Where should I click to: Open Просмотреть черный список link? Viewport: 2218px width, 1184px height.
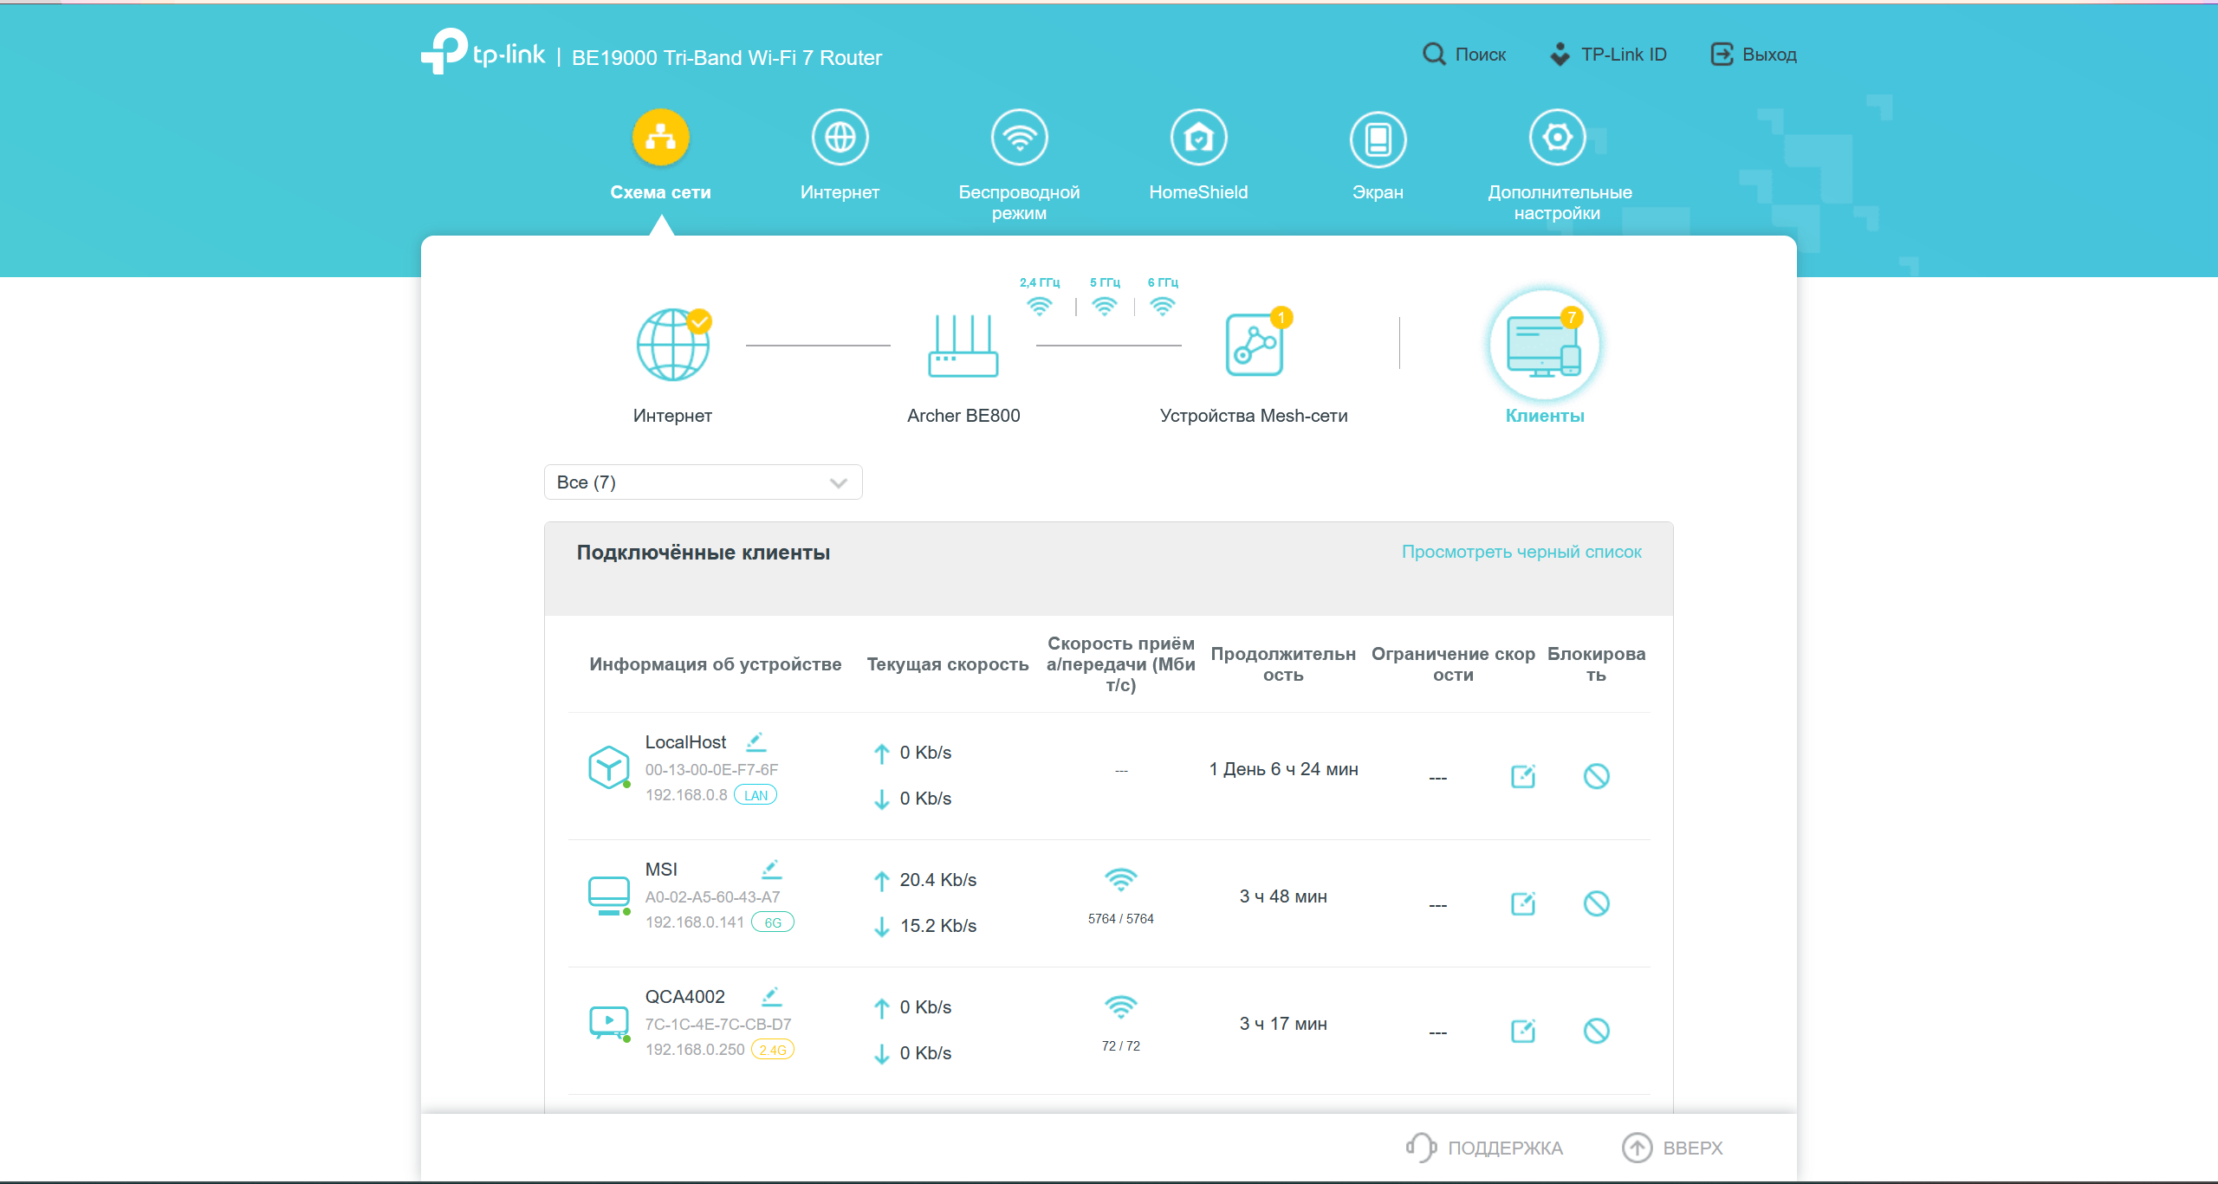click(1521, 552)
